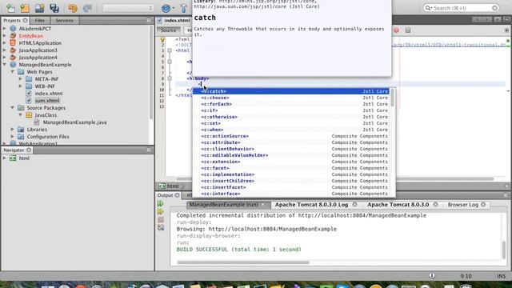Screen dimensions: 512x288
Task: Click the New File toolbar icon
Action: tap(10, 8)
